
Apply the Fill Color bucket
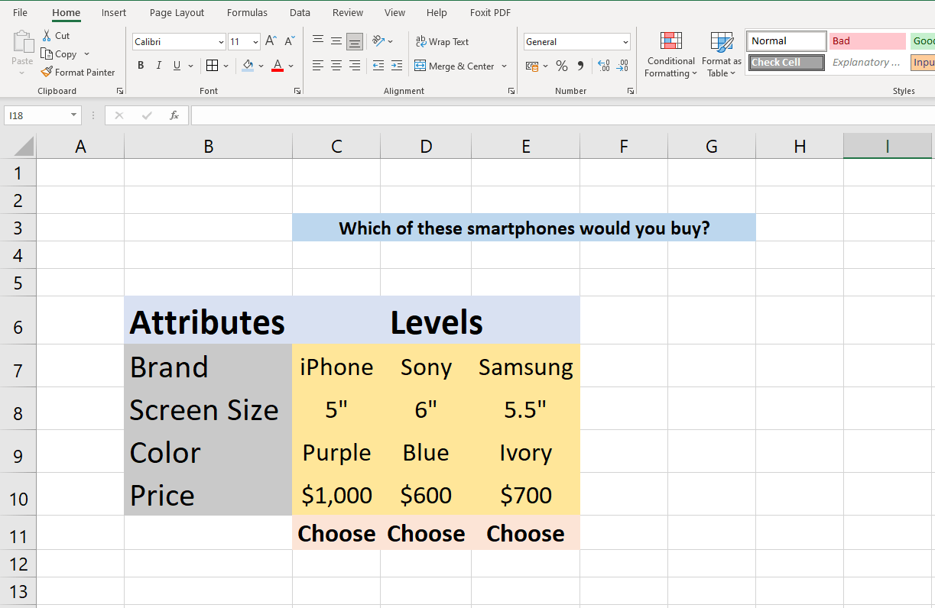[x=248, y=66]
